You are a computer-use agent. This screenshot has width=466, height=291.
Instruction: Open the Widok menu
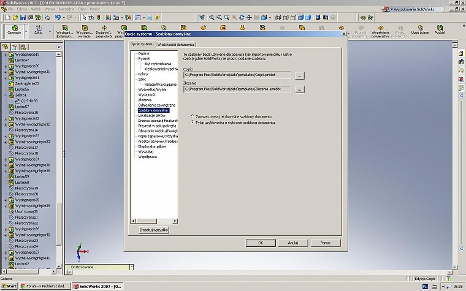point(36,9)
